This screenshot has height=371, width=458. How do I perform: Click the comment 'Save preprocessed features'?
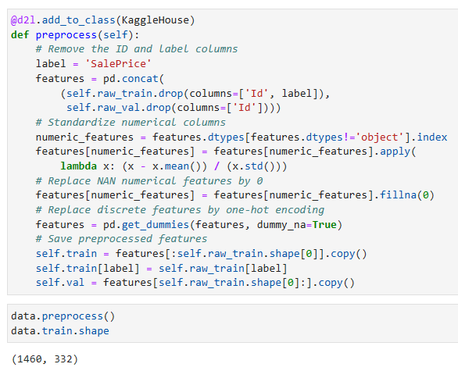[x=121, y=239]
